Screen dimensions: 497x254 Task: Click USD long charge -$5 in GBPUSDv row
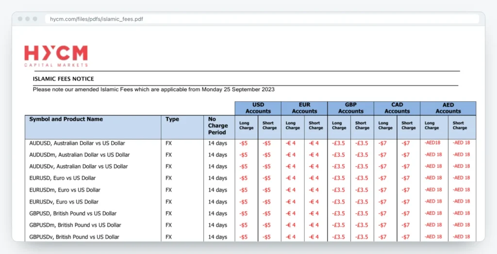pyautogui.click(x=244, y=237)
